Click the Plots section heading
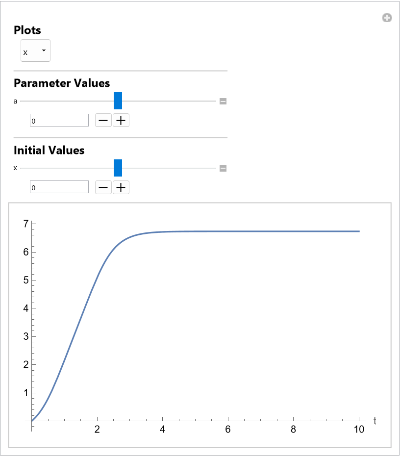The image size is (400, 458). [x=27, y=30]
